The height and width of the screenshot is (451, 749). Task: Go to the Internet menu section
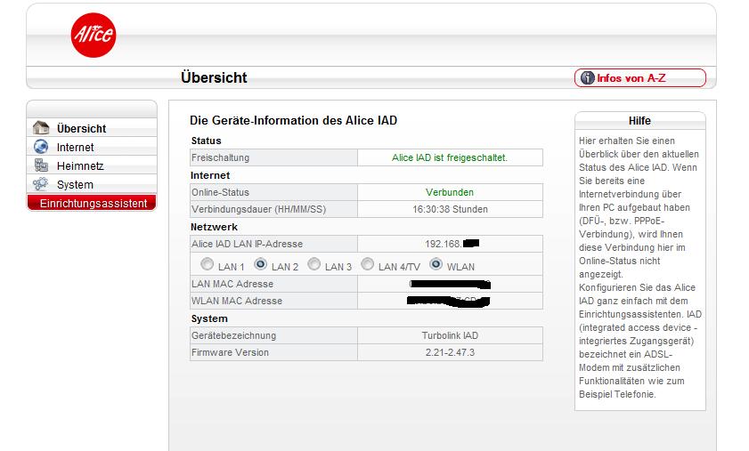tap(75, 148)
